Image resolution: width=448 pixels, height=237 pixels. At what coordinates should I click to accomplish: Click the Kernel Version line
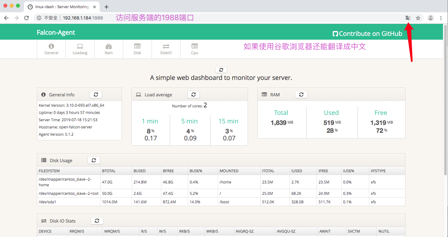(x=72, y=105)
